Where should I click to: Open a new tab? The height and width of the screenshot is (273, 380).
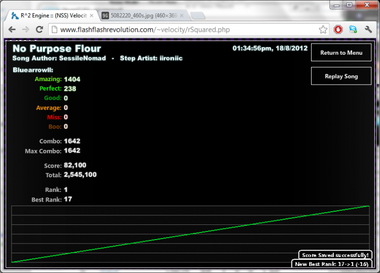pos(198,16)
